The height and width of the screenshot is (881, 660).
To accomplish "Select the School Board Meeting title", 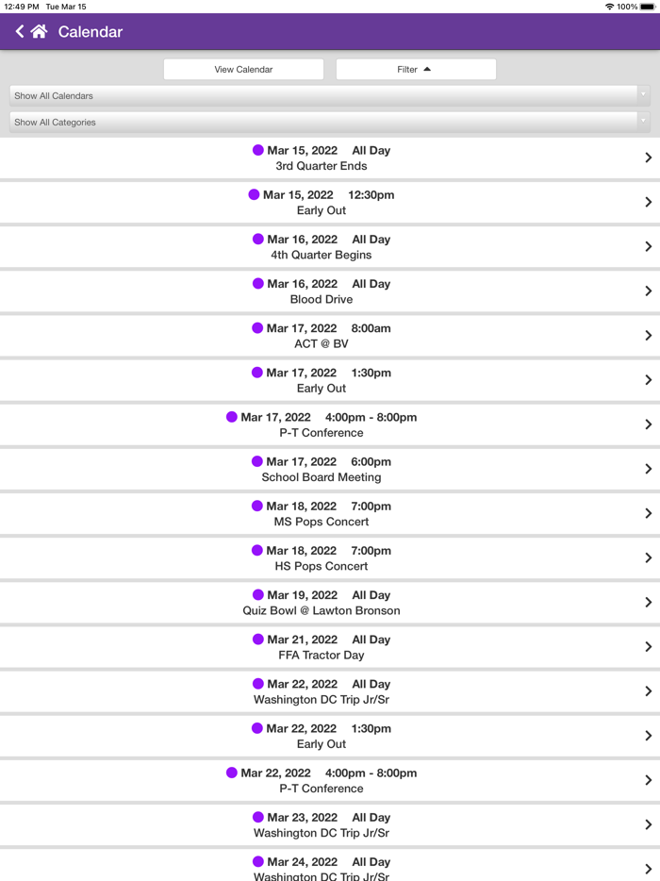I will [x=322, y=477].
